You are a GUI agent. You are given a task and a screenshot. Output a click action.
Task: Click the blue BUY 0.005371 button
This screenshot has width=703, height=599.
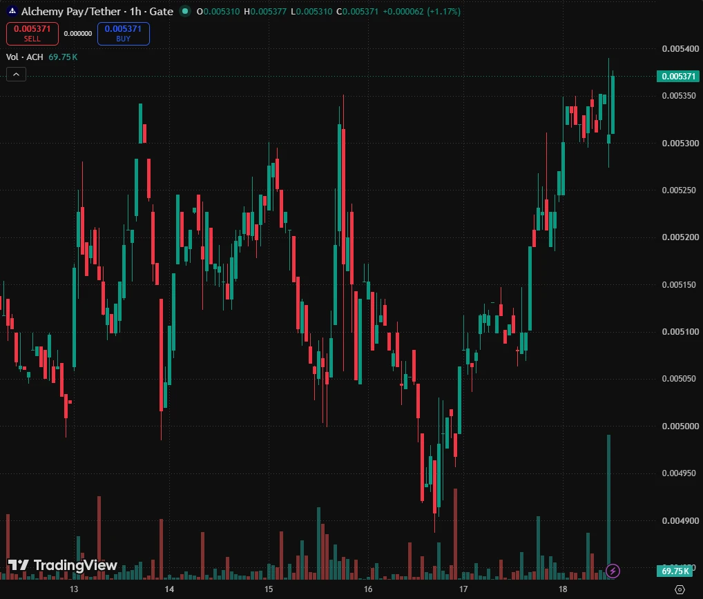click(x=124, y=34)
